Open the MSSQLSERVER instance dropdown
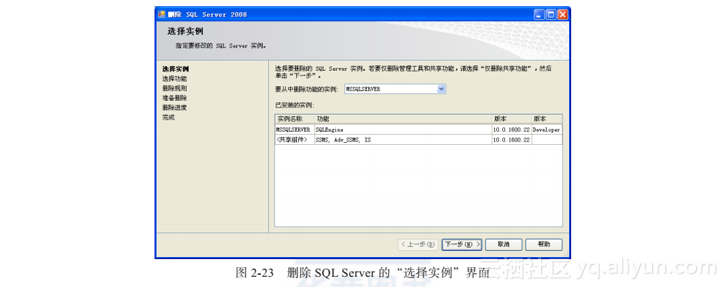This screenshot has width=725, height=287. point(442,89)
